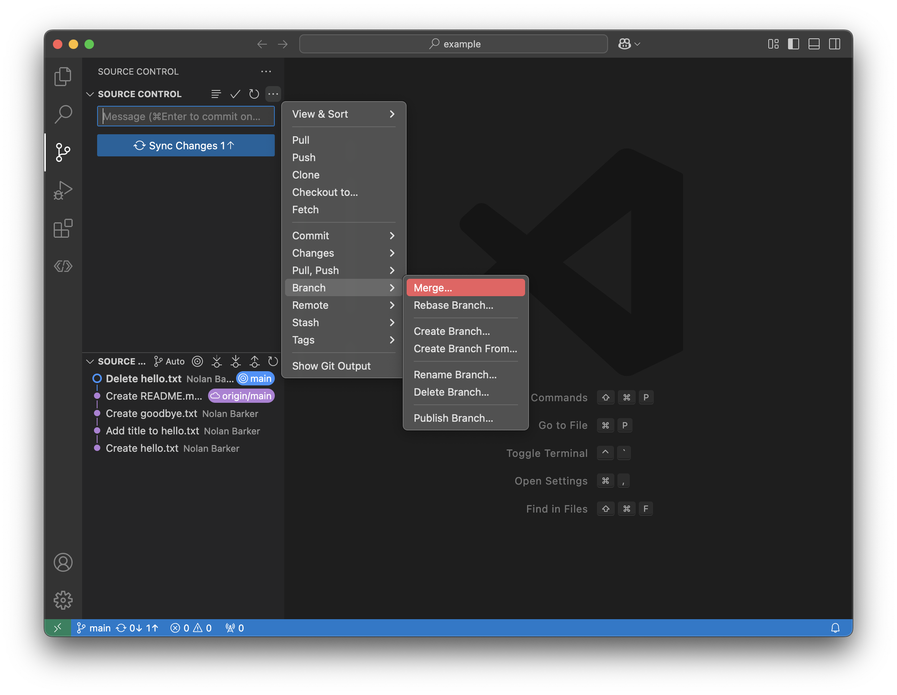The height and width of the screenshot is (695, 897).
Task: Select Show Git Output menu item
Action: coord(343,366)
